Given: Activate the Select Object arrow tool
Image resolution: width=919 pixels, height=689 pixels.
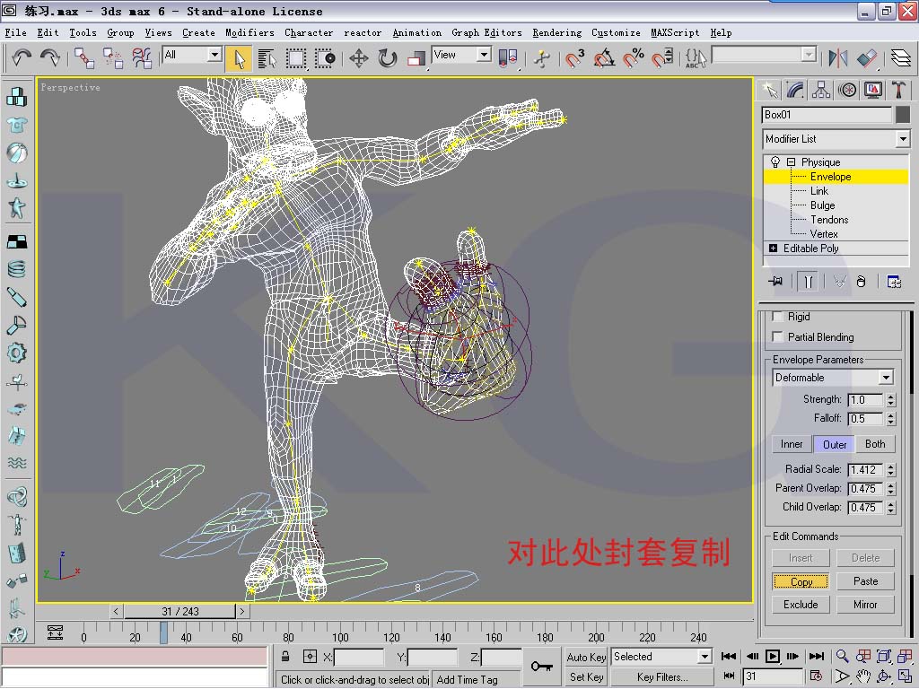Looking at the screenshot, I should pos(239,58).
